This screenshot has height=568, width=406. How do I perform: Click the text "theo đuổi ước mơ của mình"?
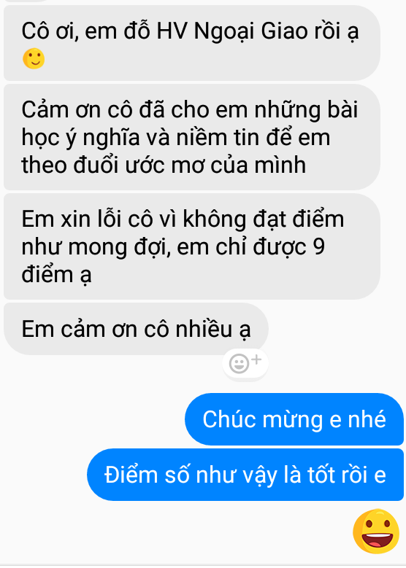tap(164, 166)
